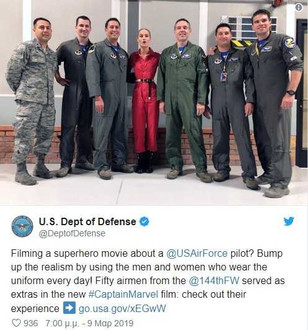The width and height of the screenshot is (308, 330).
Task: Follow the go.usa.gov/xEGwW link
Action: click(x=122, y=308)
